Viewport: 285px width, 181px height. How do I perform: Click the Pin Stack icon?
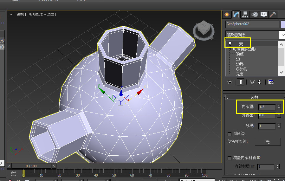230,82
